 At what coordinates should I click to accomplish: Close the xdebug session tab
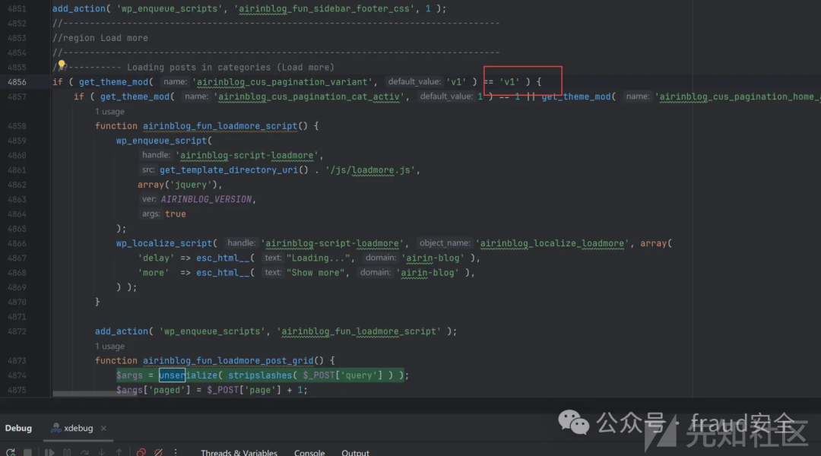pos(103,428)
